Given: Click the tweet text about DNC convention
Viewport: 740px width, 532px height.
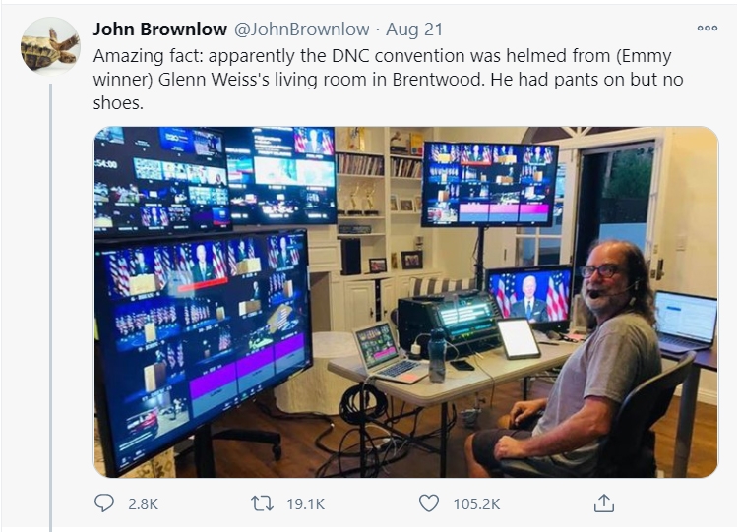Looking at the screenshot, I should point(388,80).
